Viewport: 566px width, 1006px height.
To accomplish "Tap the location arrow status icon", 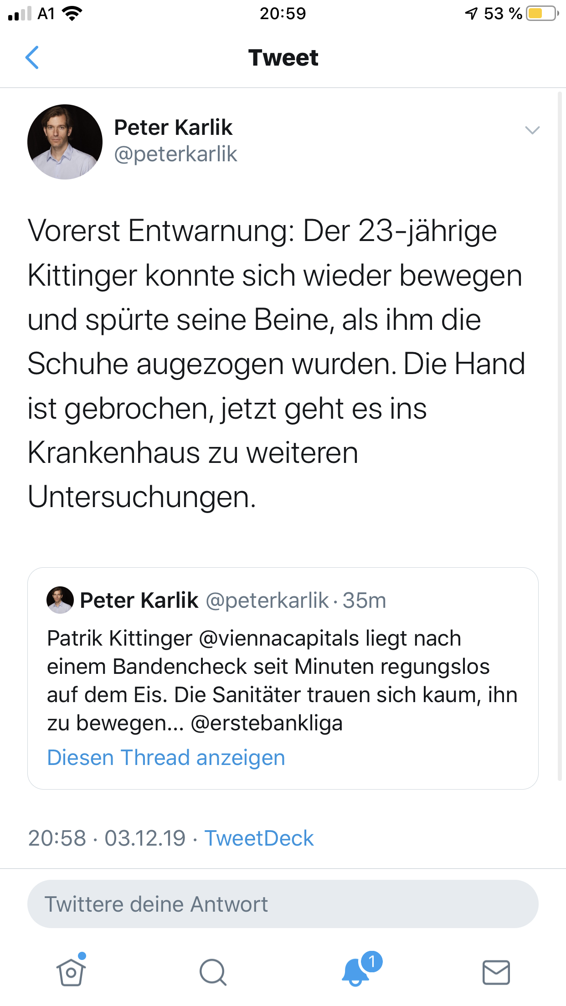I will [x=471, y=14].
